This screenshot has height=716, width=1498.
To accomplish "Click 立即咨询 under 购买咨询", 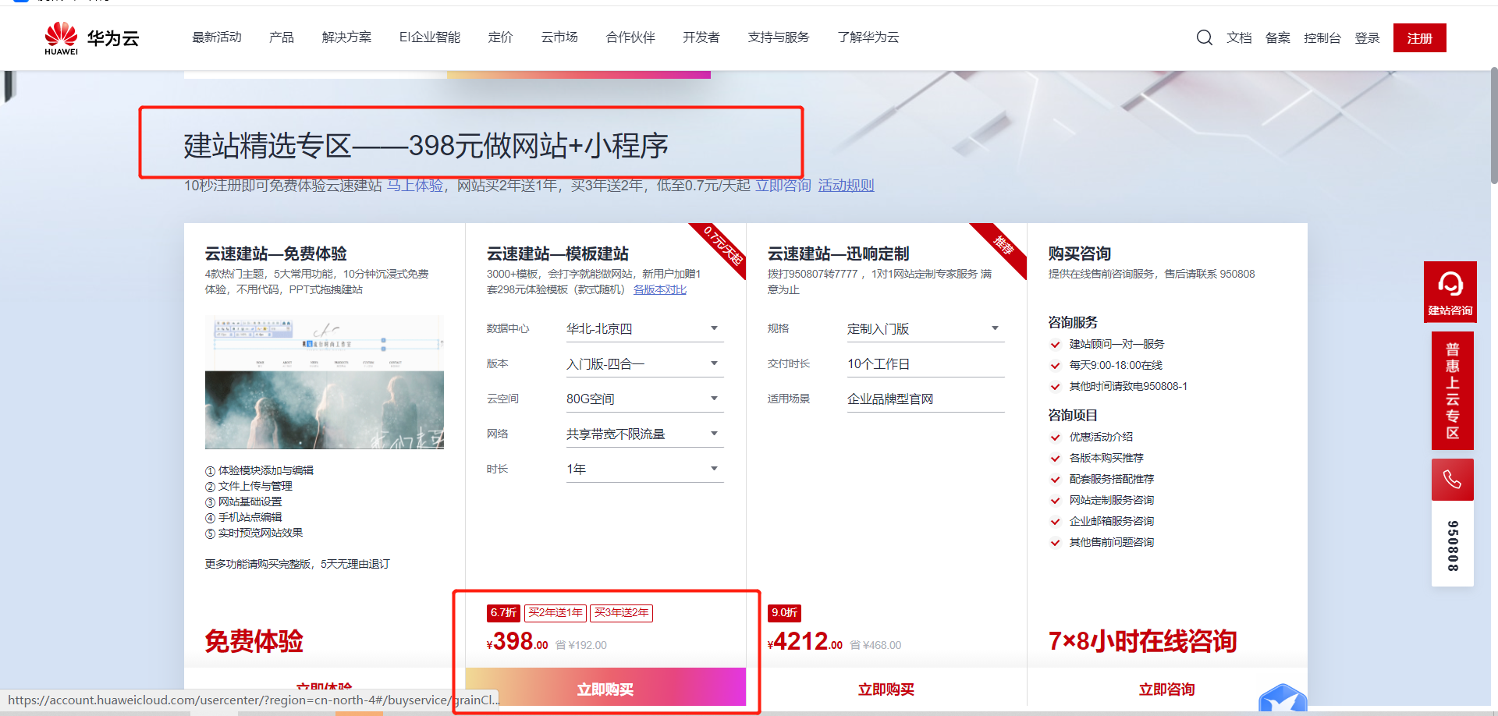I will 1167,689.
